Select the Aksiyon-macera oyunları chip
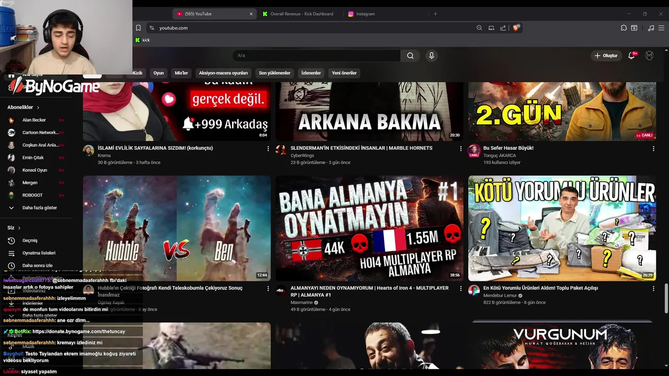669x376 pixels. tap(223, 73)
